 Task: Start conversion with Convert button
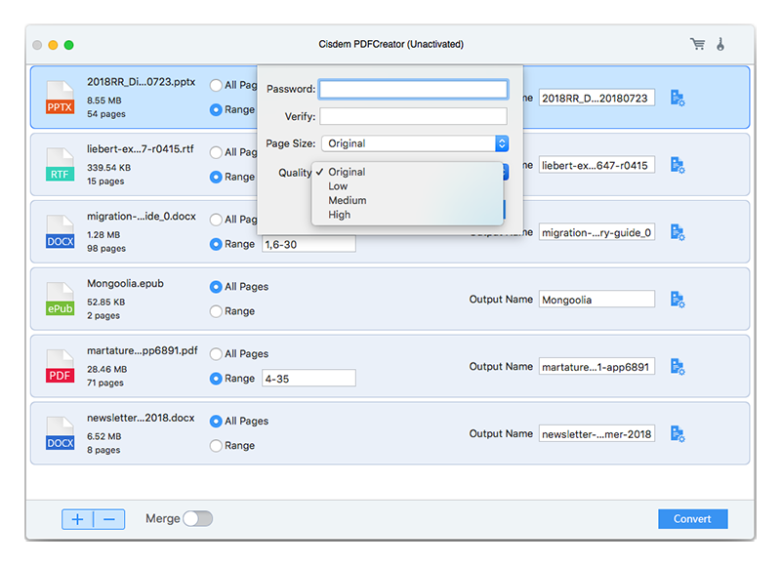click(x=692, y=519)
